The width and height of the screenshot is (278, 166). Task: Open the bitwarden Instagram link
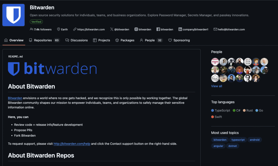coord(145,29)
